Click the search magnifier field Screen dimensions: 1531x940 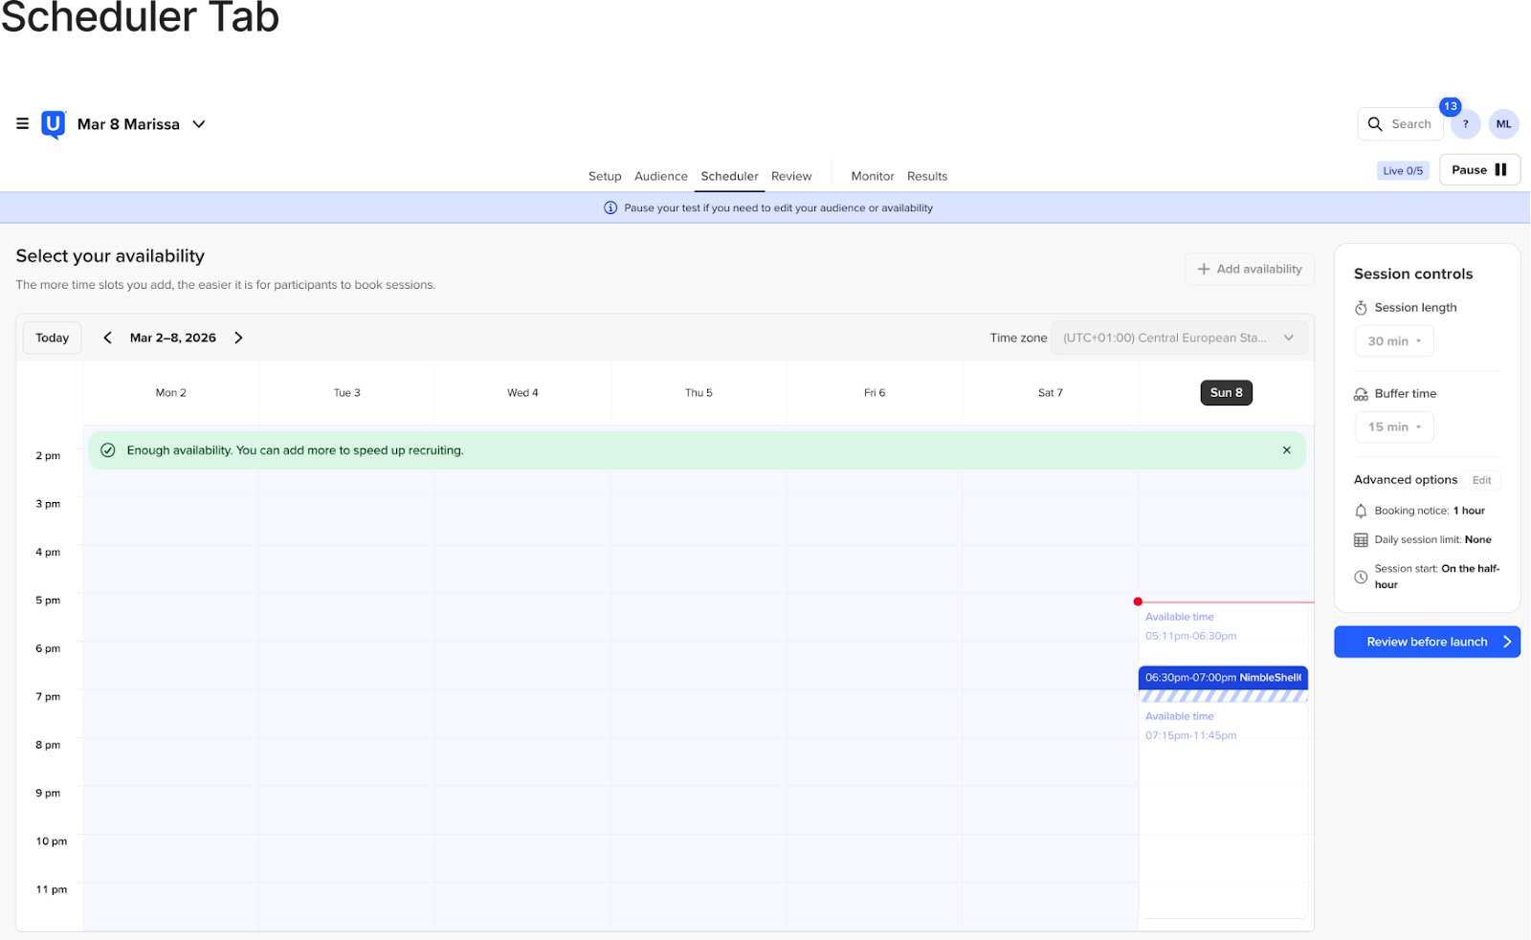coord(1399,124)
